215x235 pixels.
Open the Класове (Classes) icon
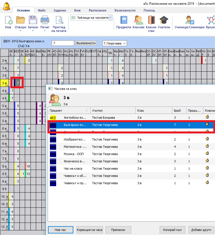[139, 20]
